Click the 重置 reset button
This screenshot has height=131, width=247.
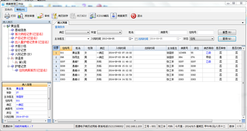227,32
